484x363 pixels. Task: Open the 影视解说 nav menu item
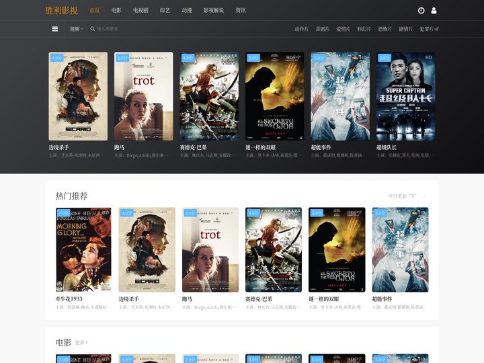(214, 10)
